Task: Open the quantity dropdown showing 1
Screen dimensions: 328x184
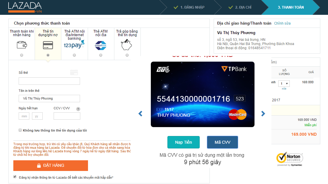Action: coord(284,84)
